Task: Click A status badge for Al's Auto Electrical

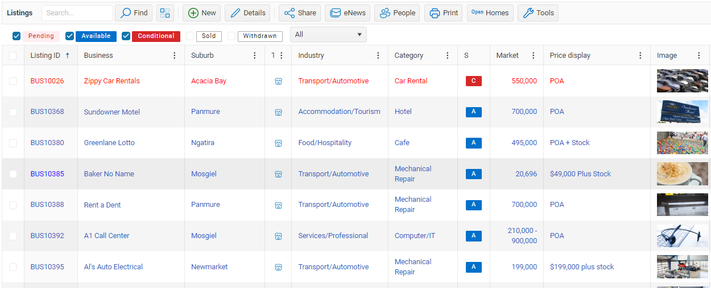Action: (x=474, y=267)
